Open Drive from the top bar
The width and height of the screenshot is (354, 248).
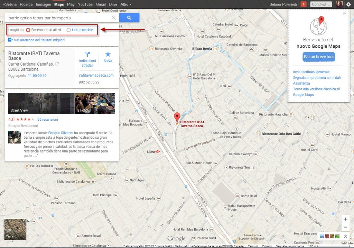click(x=113, y=4)
